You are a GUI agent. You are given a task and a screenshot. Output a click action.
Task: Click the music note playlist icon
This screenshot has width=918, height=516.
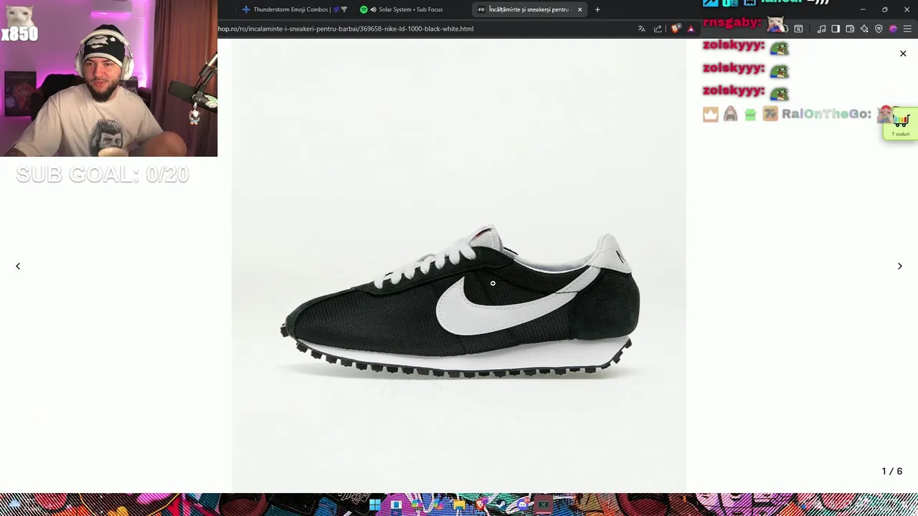pos(821,29)
